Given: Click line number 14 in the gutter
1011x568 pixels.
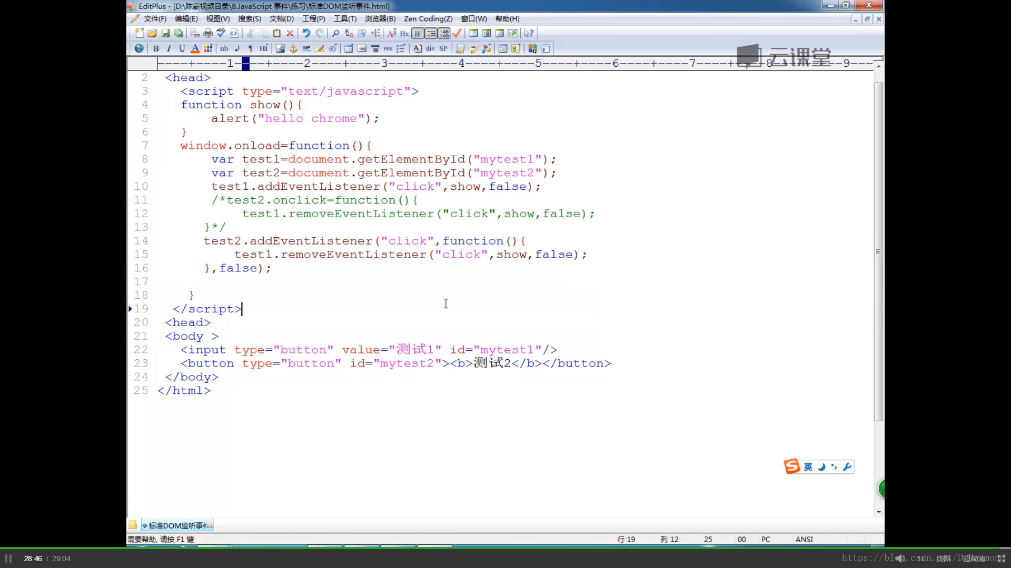Looking at the screenshot, I should (x=141, y=241).
